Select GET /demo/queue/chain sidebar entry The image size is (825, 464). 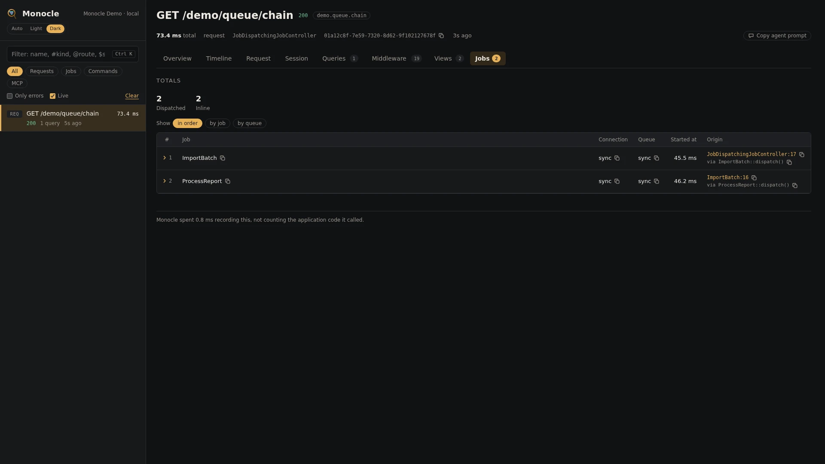tap(73, 118)
